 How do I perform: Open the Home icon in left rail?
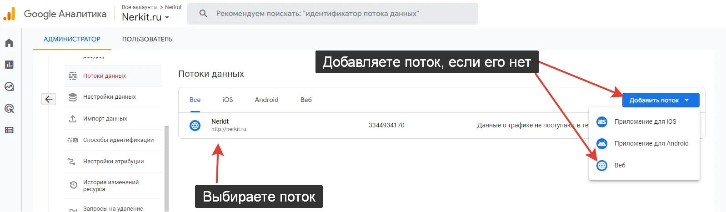[9, 43]
